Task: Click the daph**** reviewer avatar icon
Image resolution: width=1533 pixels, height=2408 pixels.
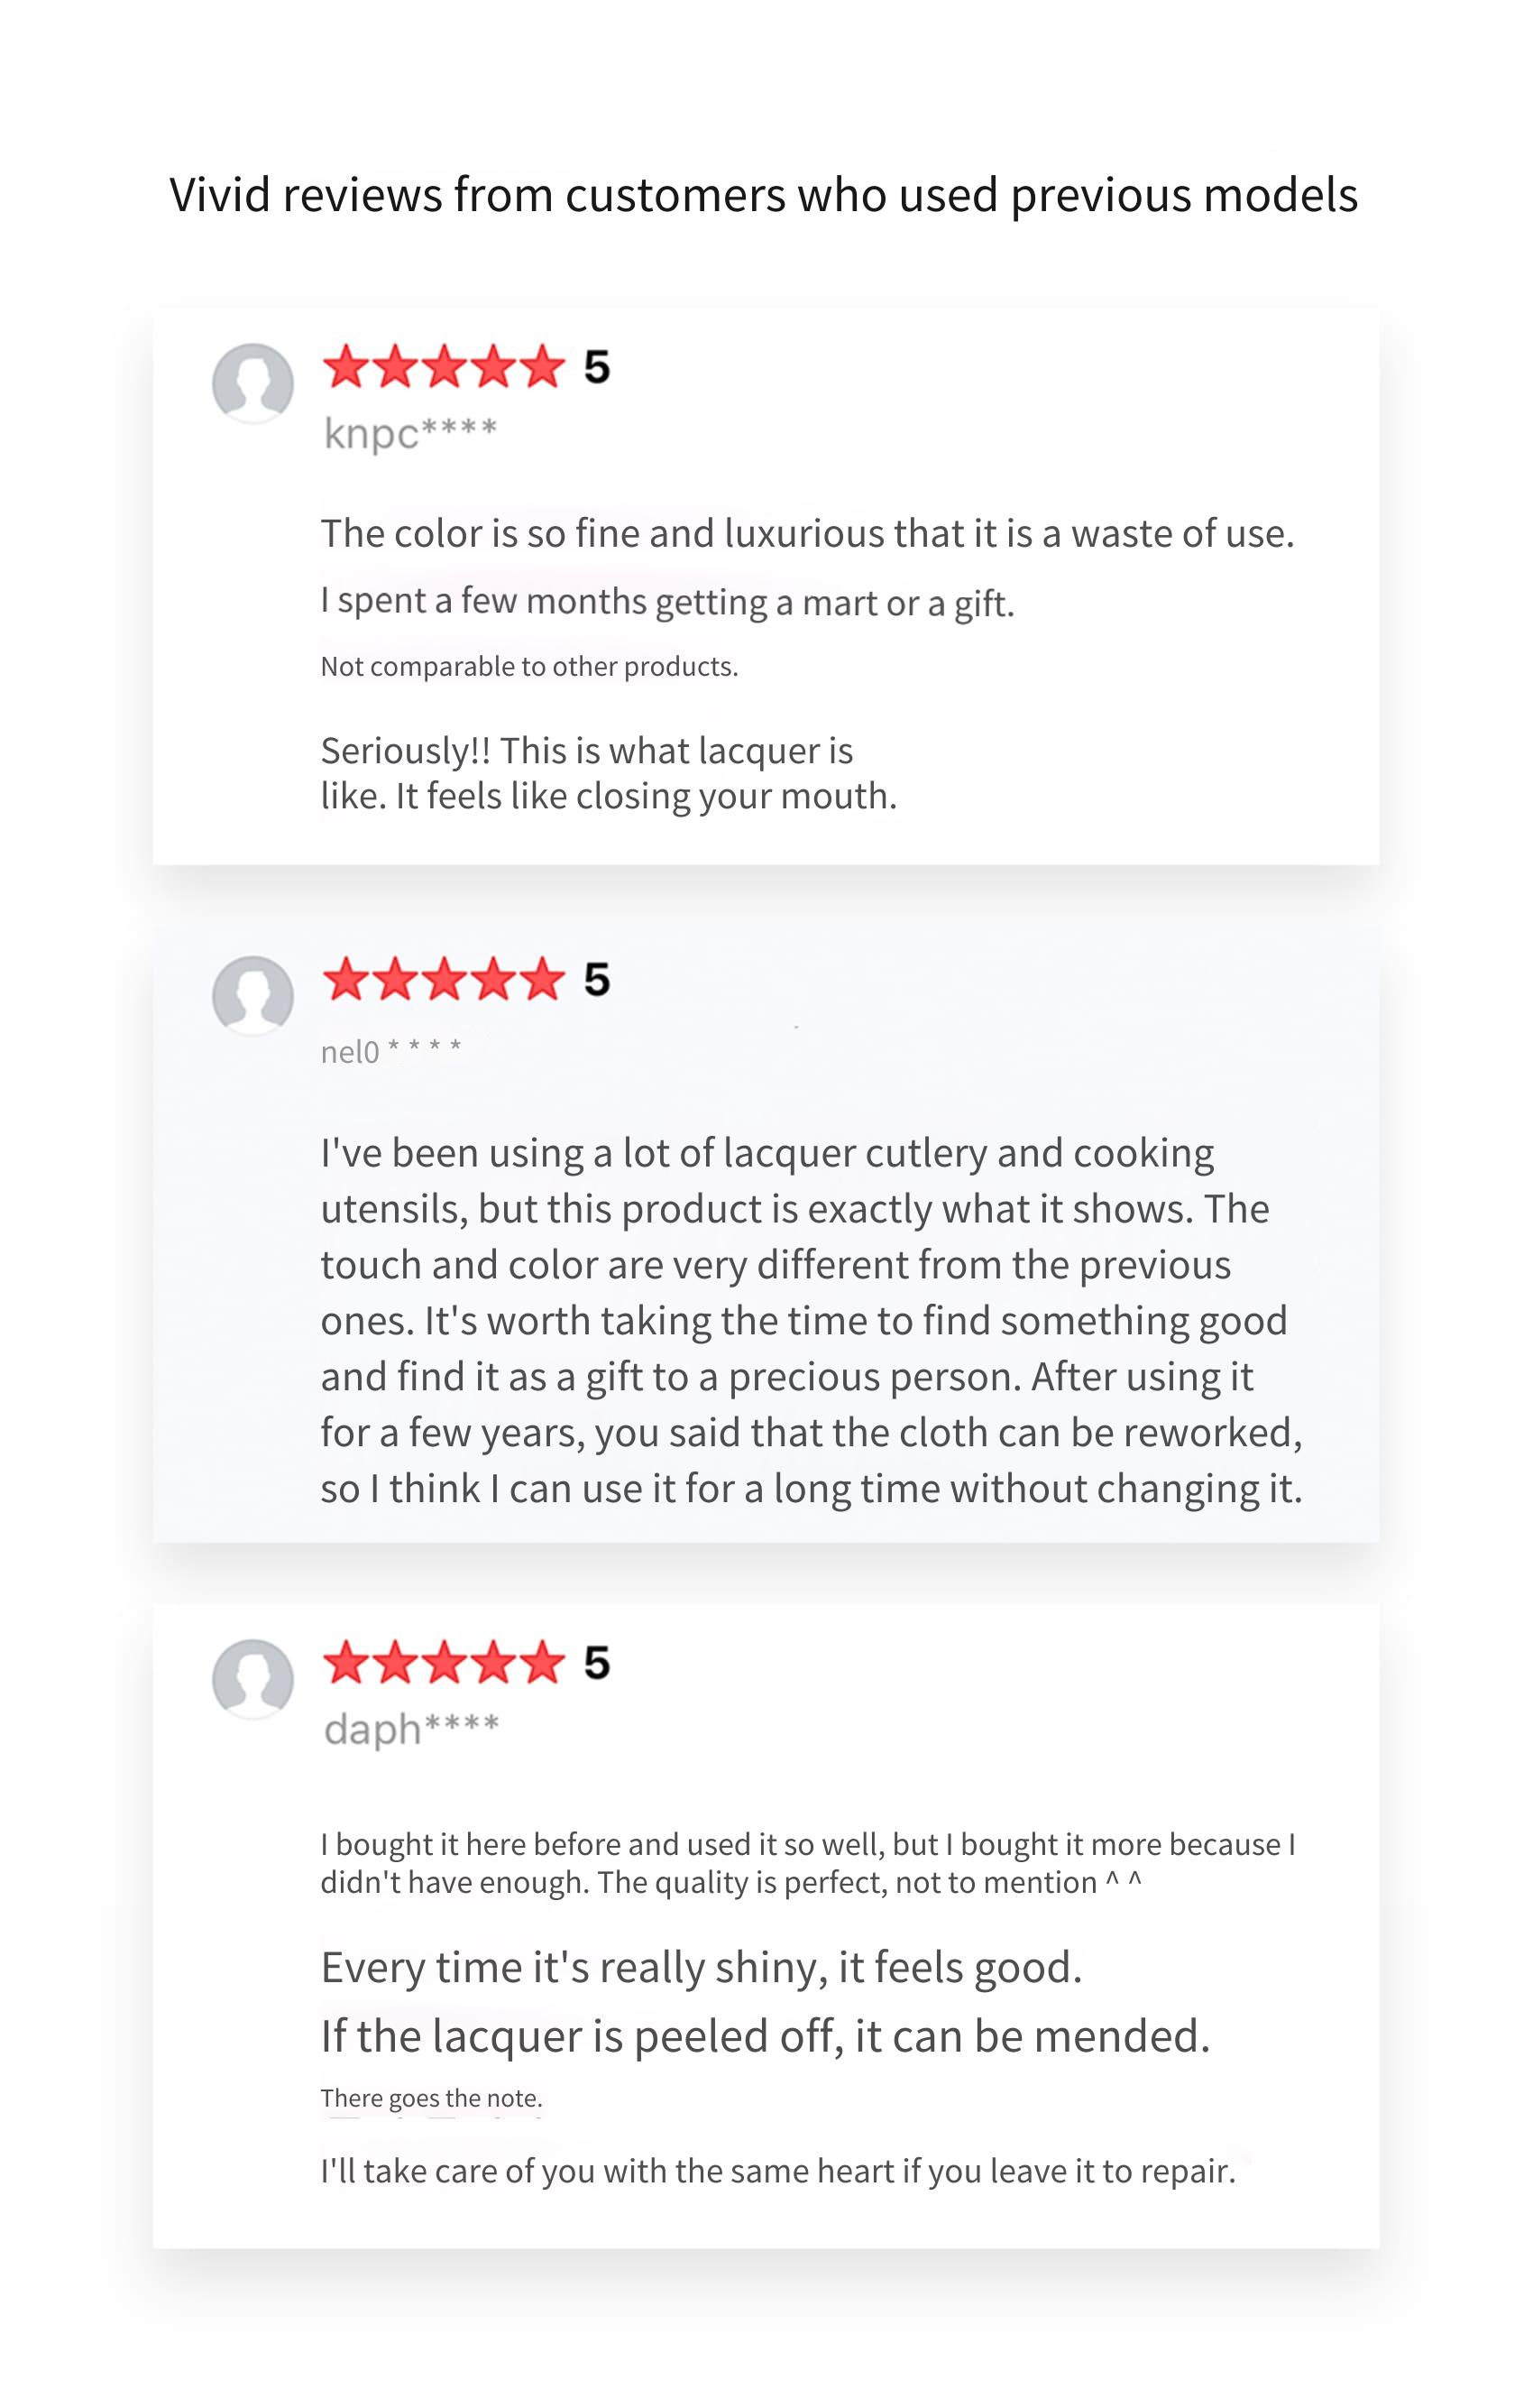Action: (252, 1679)
